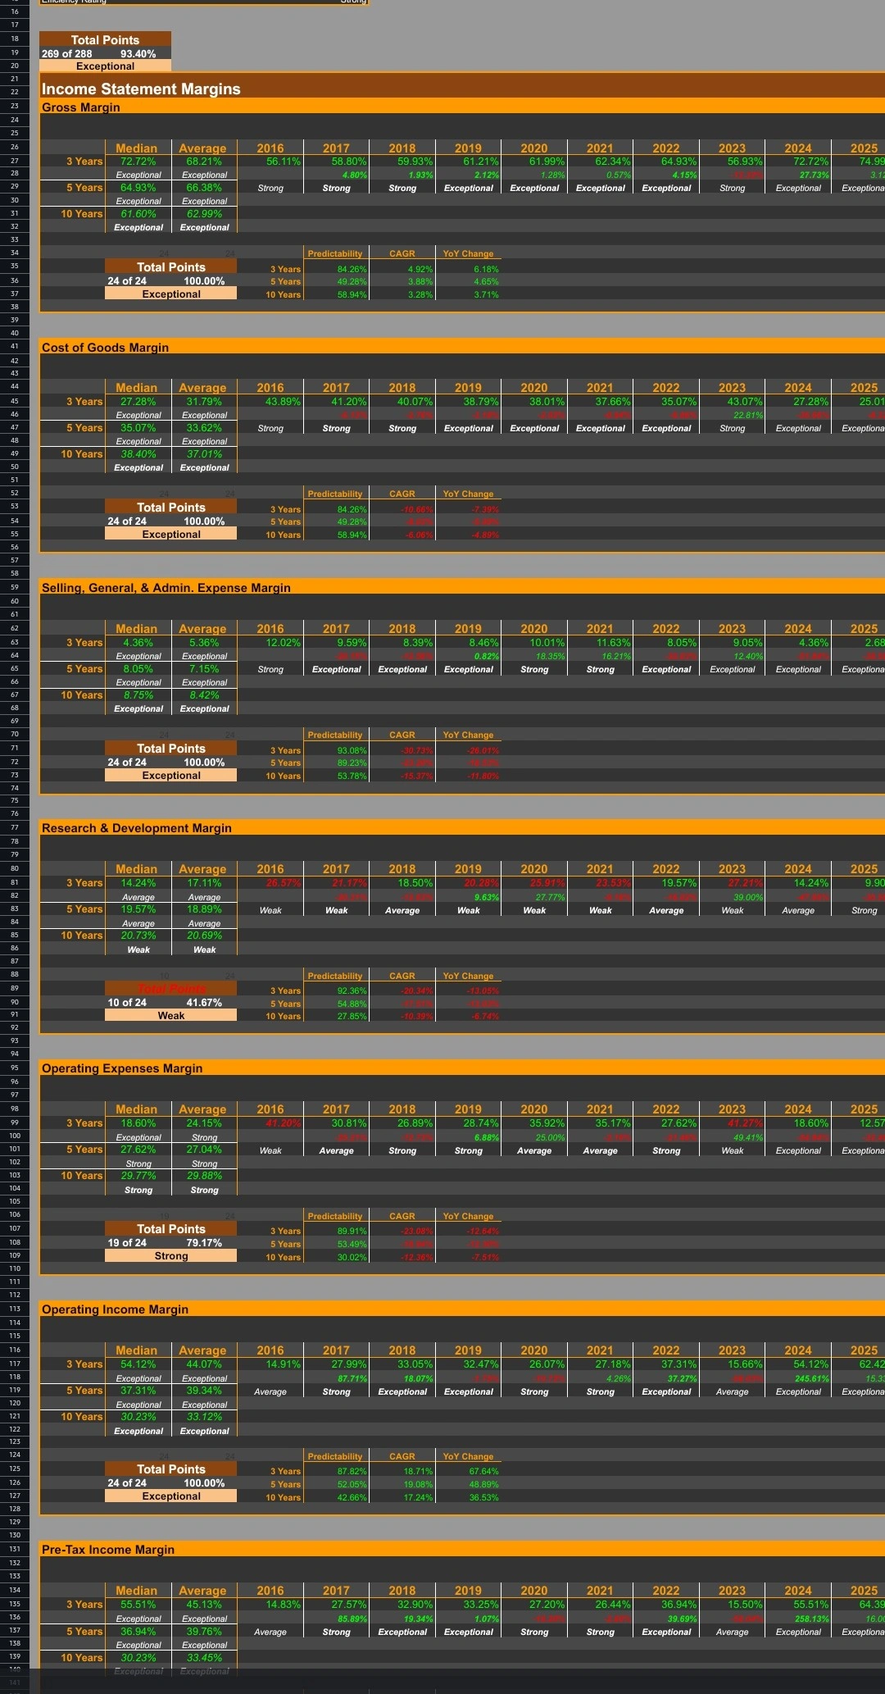Viewport: 885px width, 1694px height.
Task: Click the 269 of 288 total points cell
Action: [x=67, y=54]
